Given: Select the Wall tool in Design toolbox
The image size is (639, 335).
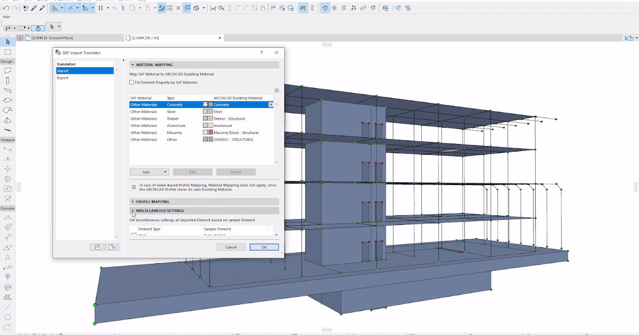Looking at the screenshot, I should click(7, 70).
